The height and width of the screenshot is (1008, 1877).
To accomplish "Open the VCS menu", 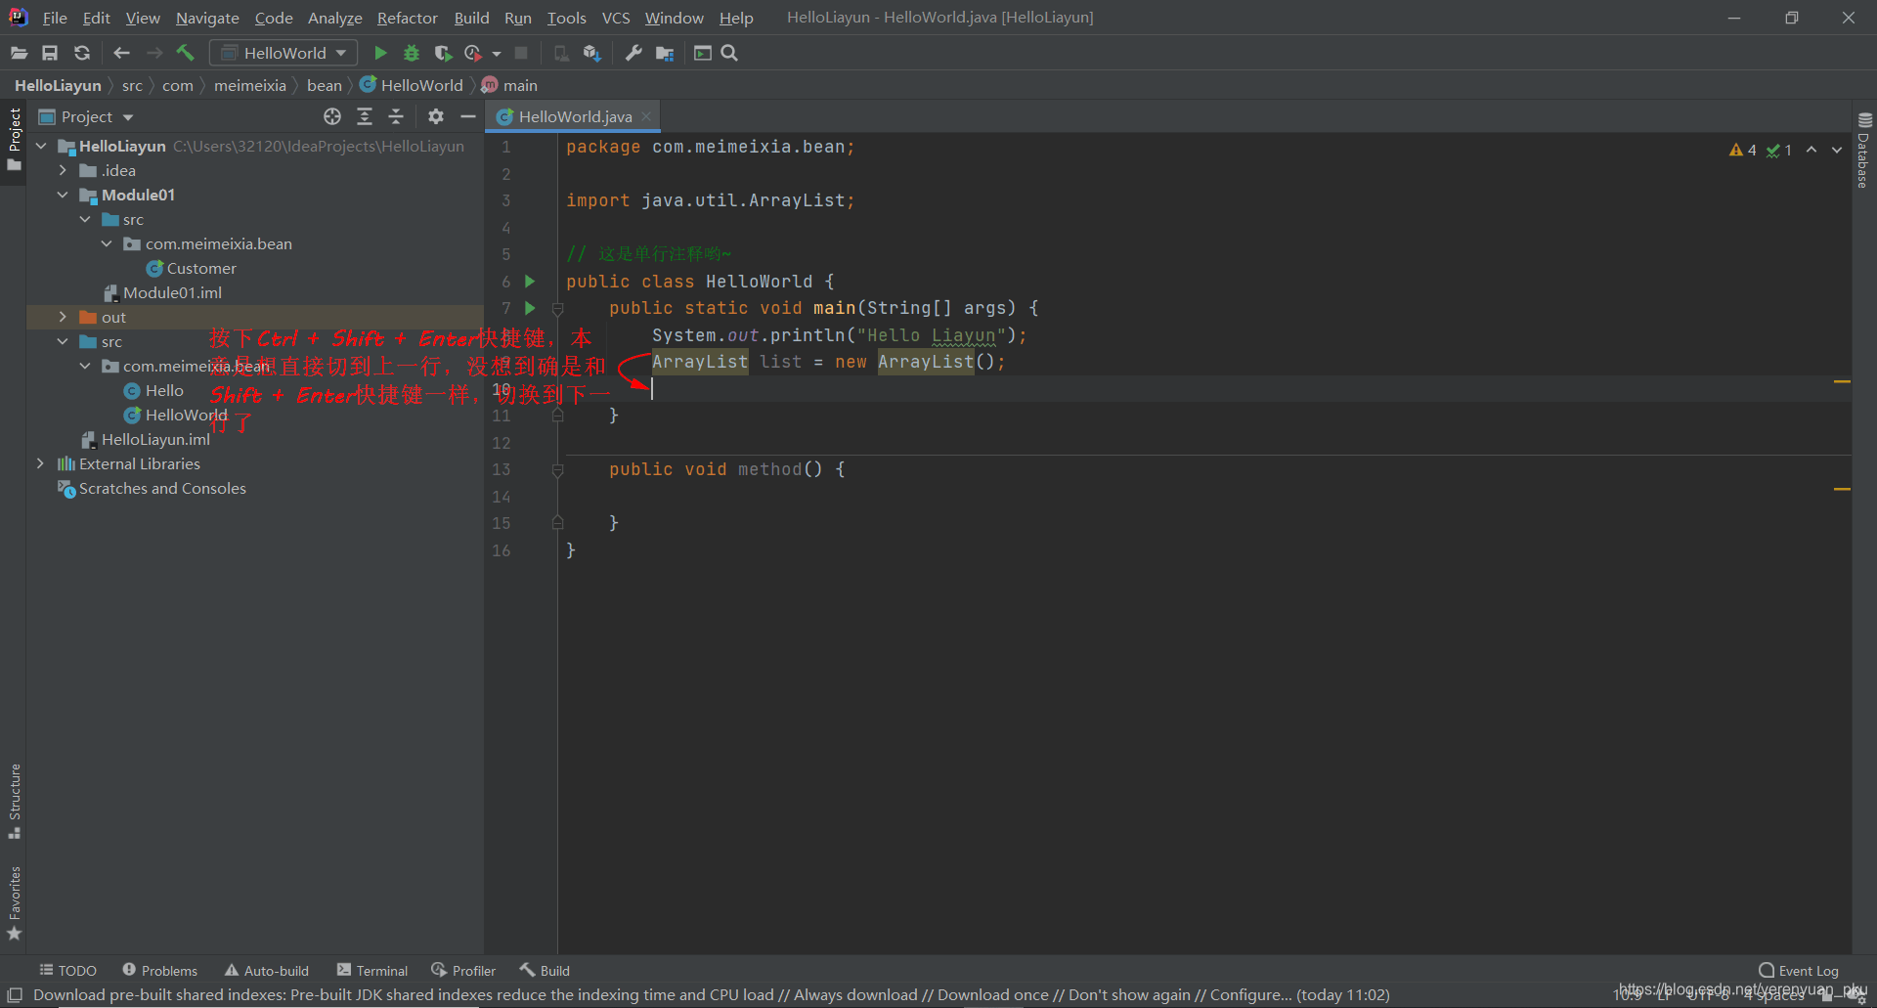I will [616, 18].
